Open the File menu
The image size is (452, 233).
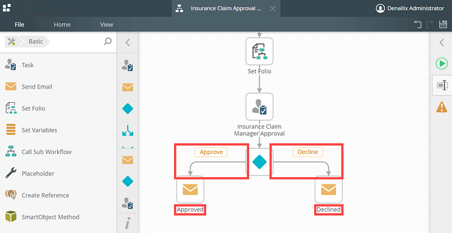19,24
